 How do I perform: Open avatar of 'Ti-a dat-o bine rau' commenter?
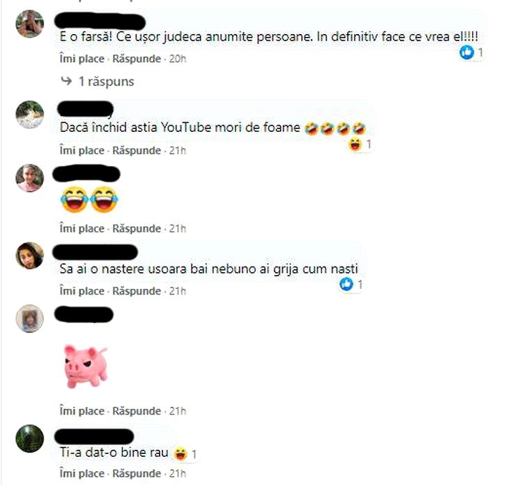[x=30, y=439]
